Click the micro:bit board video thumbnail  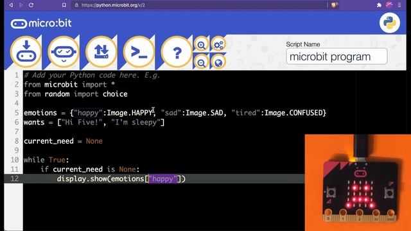tap(358, 183)
